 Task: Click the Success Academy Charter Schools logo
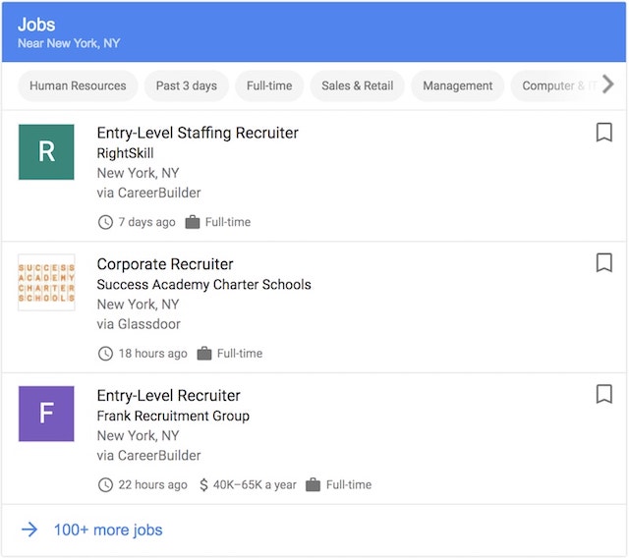46,283
